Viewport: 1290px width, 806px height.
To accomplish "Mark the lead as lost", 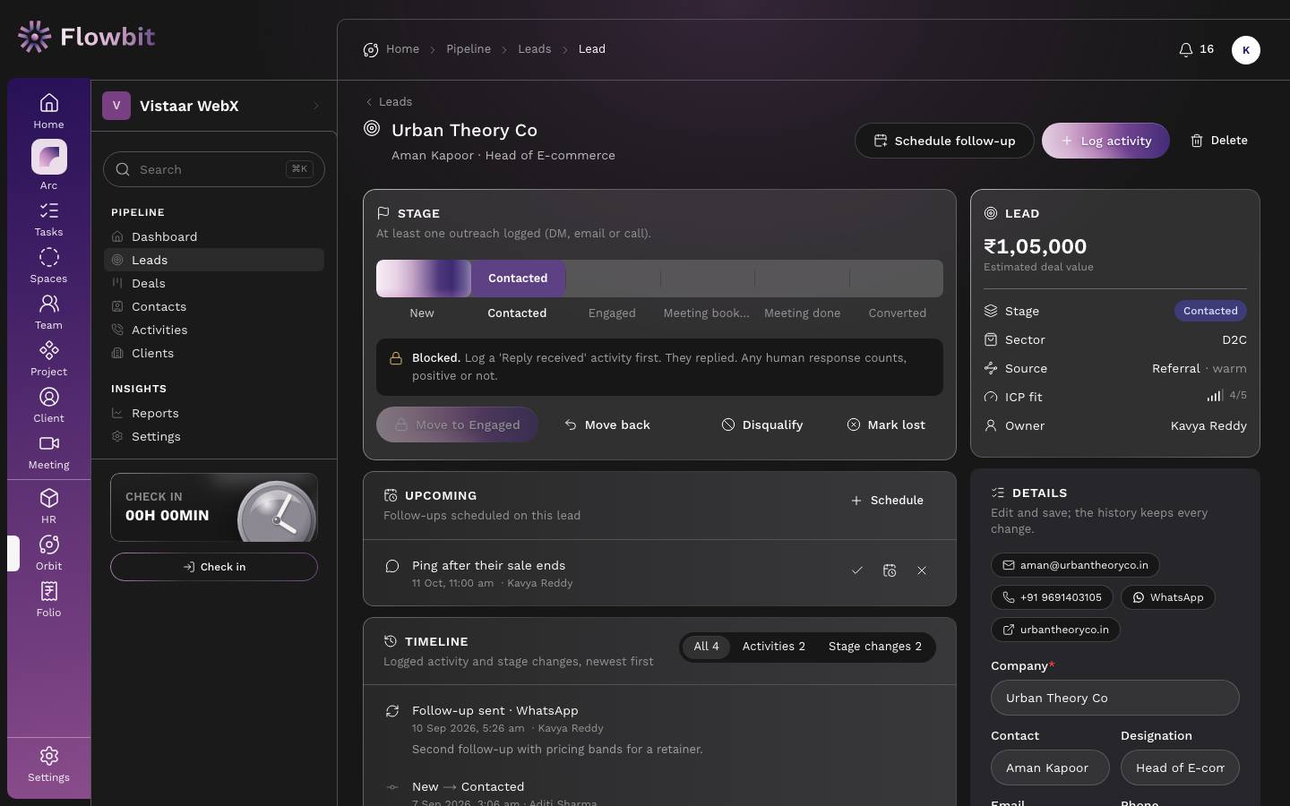I will [886, 424].
